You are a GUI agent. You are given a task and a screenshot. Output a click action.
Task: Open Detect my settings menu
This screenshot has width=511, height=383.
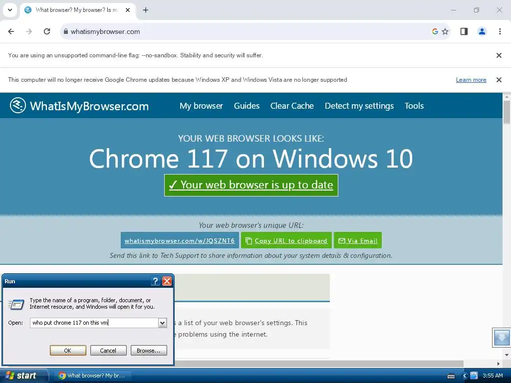[x=359, y=106]
